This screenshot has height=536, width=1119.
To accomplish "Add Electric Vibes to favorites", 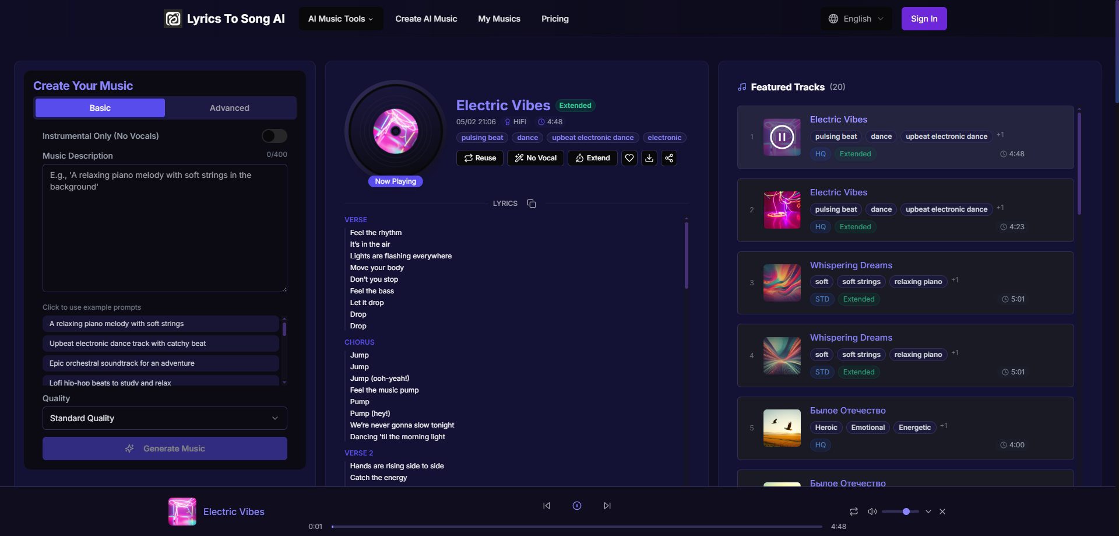I will [x=629, y=158].
